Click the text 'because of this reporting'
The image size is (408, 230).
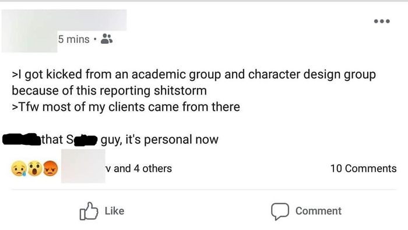click(x=81, y=91)
